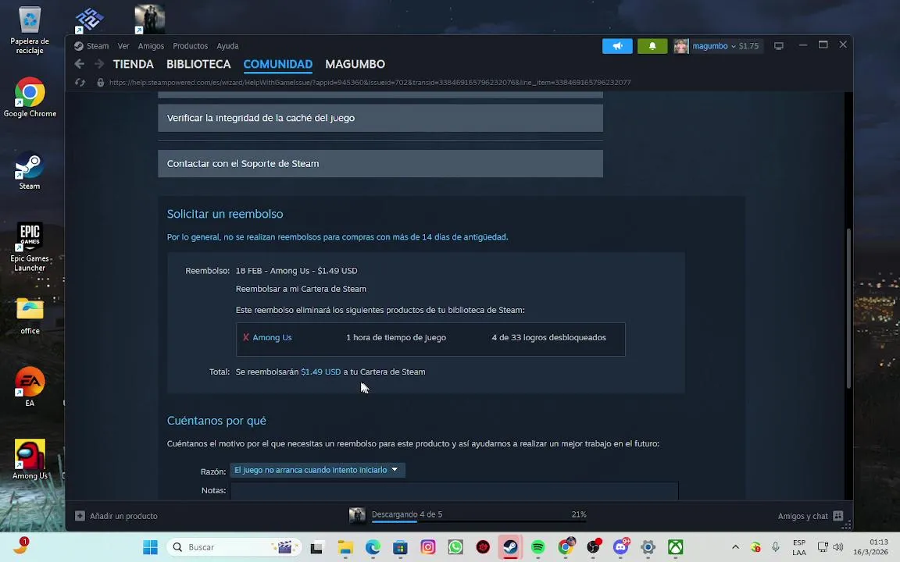900x562 pixels.
Task: Open Steam announcements megaphone button
Action: (x=617, y=46)
